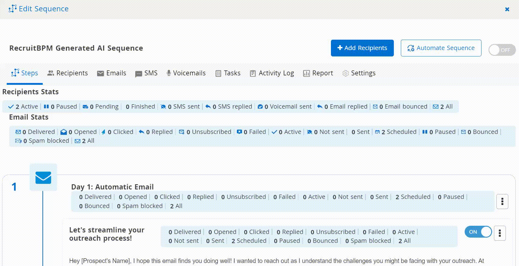Viewport: 519px width, 266px height.
Task: Click 0 Unsubscribed in Email Stats
Action: 205,132
